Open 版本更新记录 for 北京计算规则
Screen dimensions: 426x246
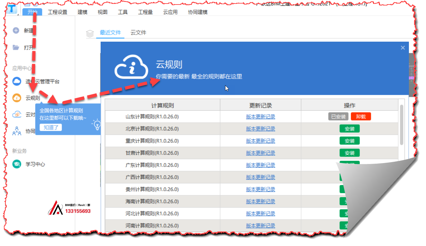pos(261,129)
